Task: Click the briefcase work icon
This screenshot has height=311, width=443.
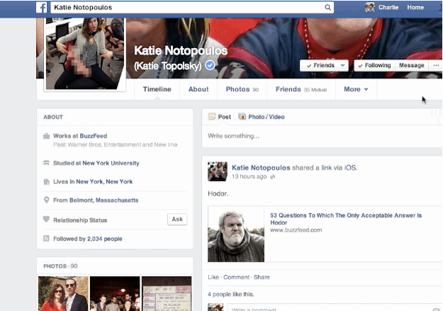Action: click(x=46, y=136)
